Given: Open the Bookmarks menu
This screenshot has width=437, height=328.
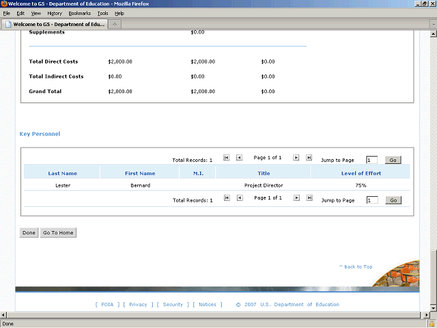Looking at the screenshot, I should coord(79,13).
